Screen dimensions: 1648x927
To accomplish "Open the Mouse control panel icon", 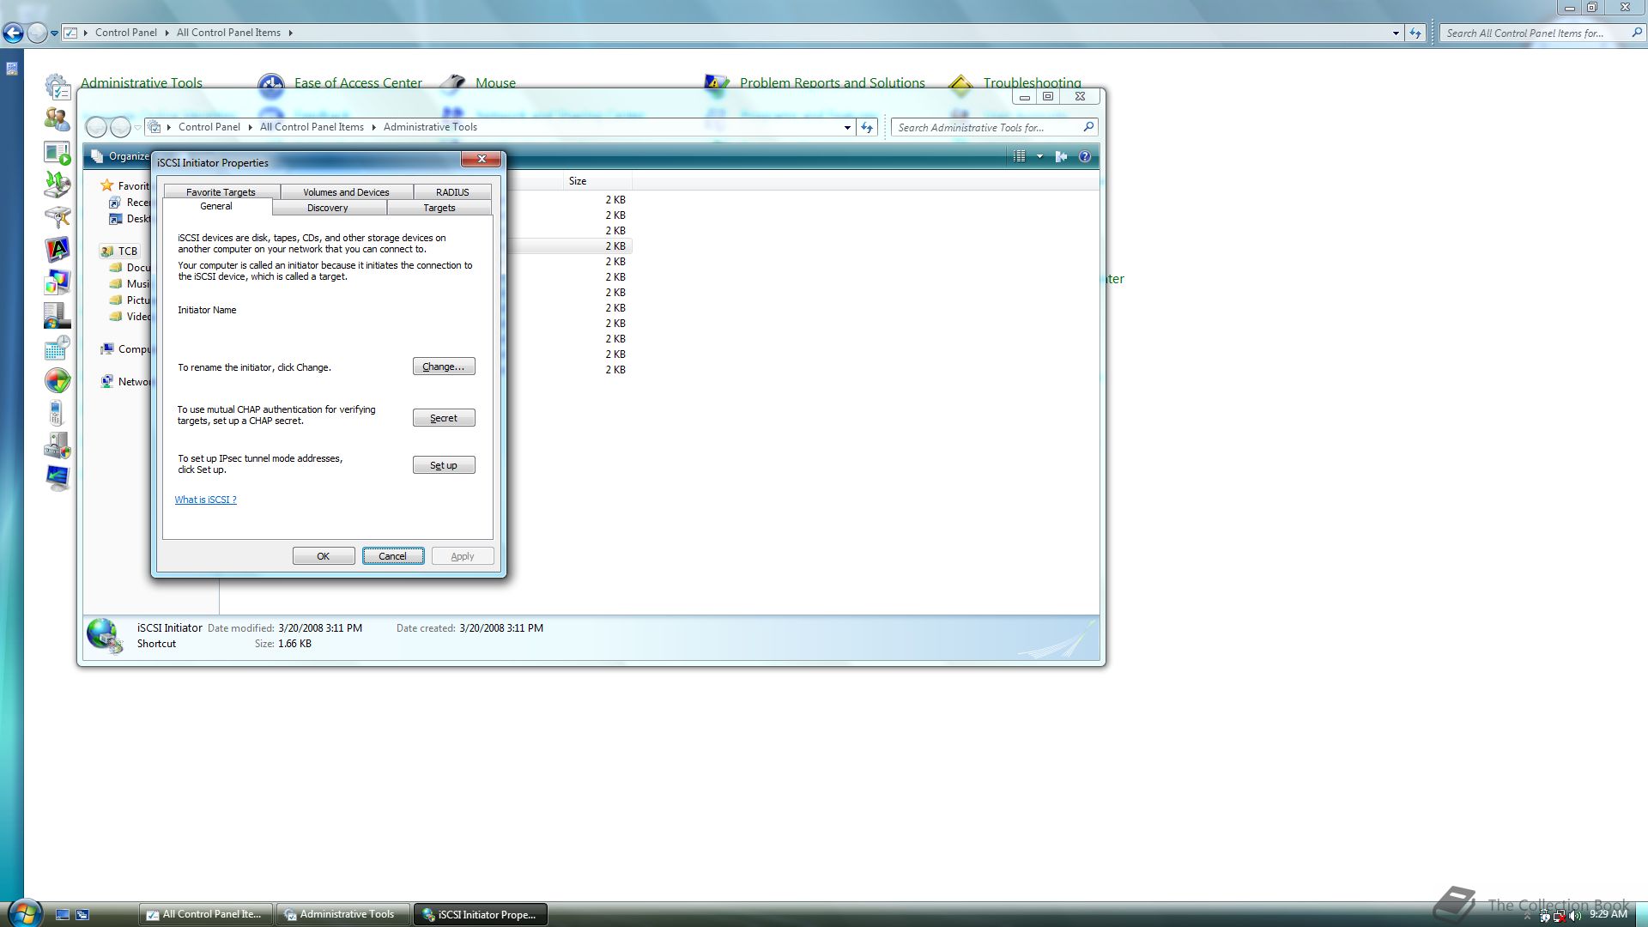I will click(x=452, y=82).
